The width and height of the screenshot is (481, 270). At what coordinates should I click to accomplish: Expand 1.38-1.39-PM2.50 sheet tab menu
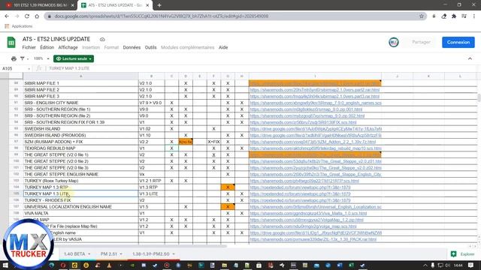[174, 254]
